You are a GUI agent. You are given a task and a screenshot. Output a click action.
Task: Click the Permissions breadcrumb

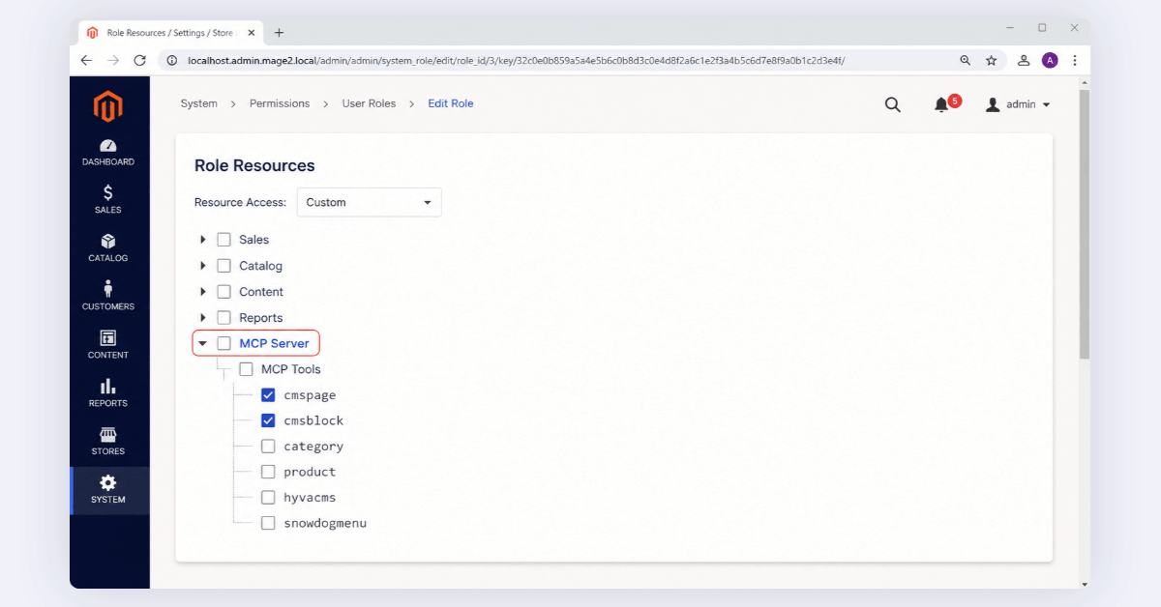(x=280, y=103)
